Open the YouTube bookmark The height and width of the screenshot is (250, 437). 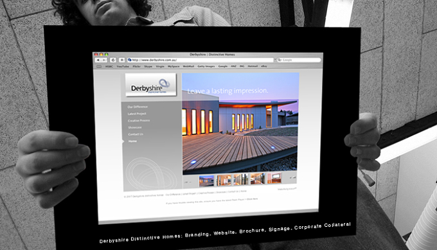123,66
